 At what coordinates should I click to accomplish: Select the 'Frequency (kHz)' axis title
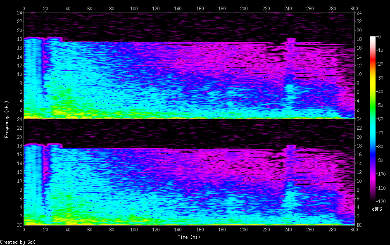pos(7,119)
